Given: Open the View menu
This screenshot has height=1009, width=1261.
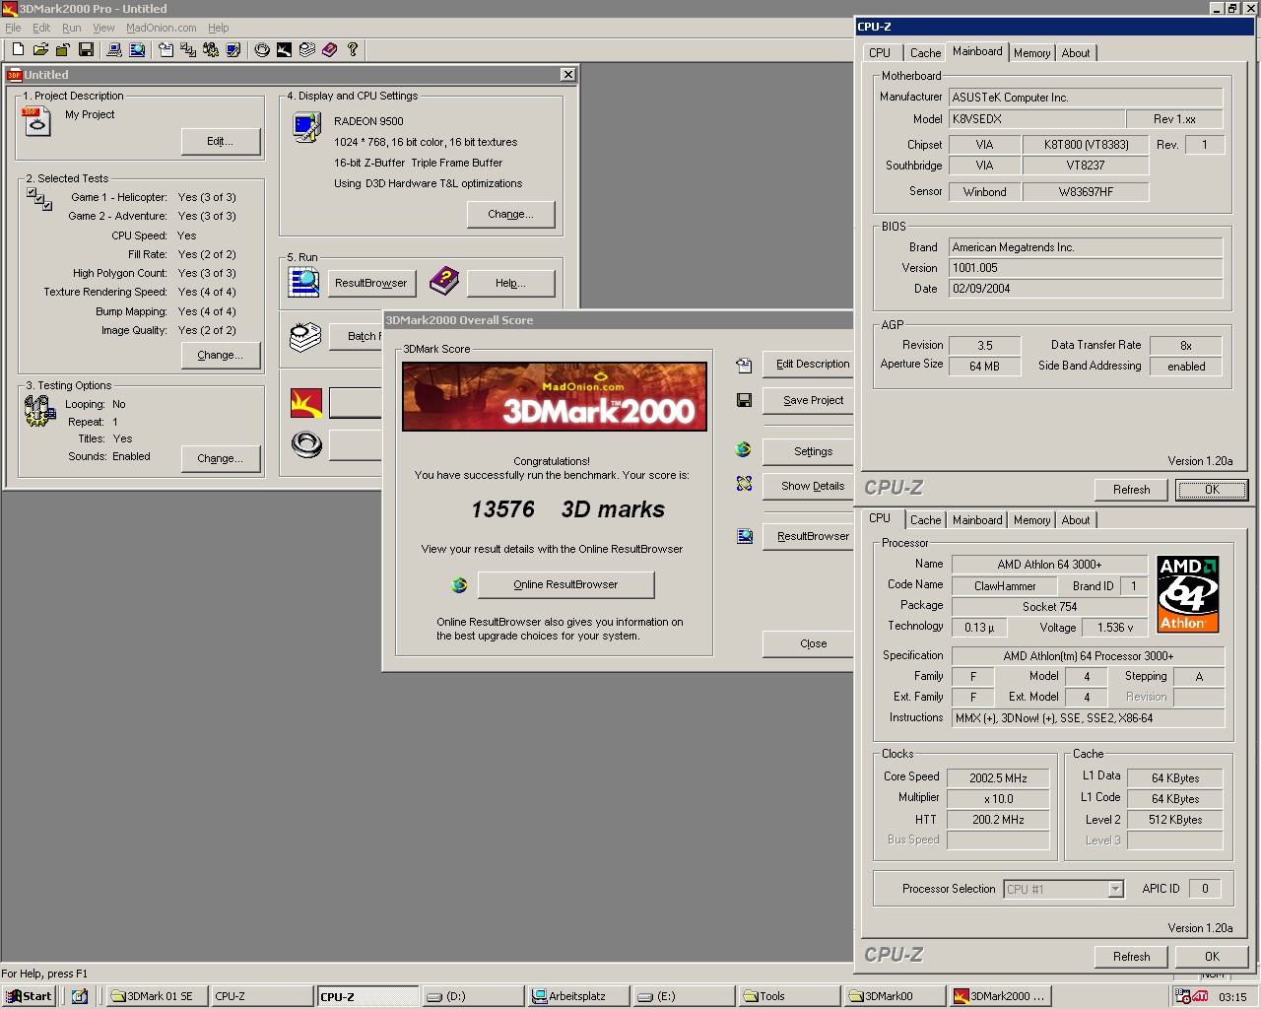Looking at the screenshot, I should pyautogui.click(x=103, y=28).
